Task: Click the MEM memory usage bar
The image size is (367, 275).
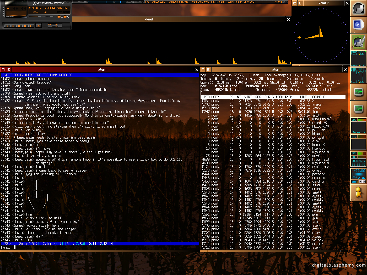Action: (362, 153)
